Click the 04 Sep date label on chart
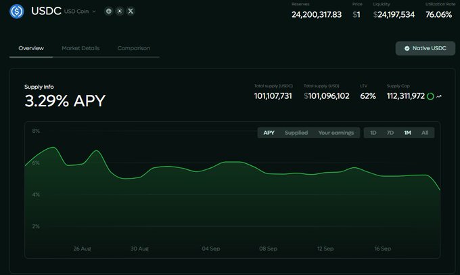The image size is (460, 275). tap(211, 249)
